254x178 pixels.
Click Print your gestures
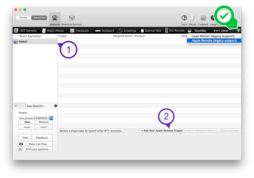tap(35, 149)
